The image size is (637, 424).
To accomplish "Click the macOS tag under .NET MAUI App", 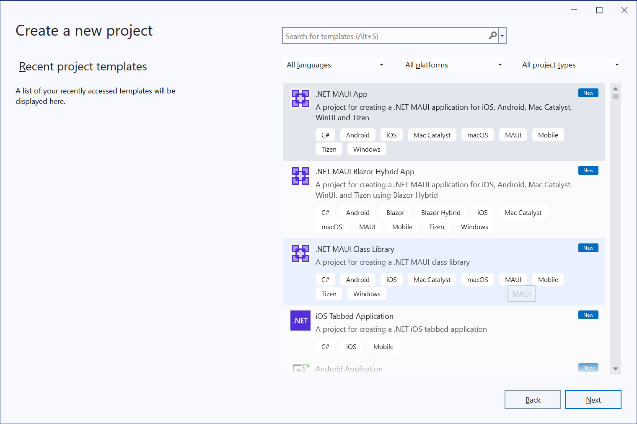I will (x=478, y=135).
